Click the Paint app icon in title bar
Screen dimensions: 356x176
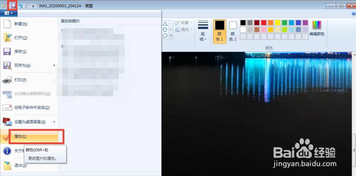click(3, 6)
